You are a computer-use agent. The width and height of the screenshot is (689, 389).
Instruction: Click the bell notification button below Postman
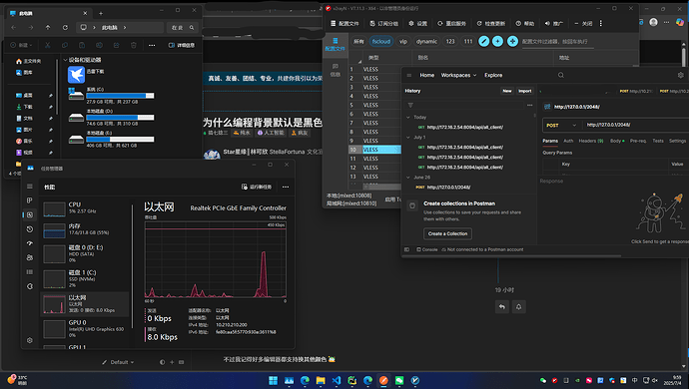coord(518,306)
